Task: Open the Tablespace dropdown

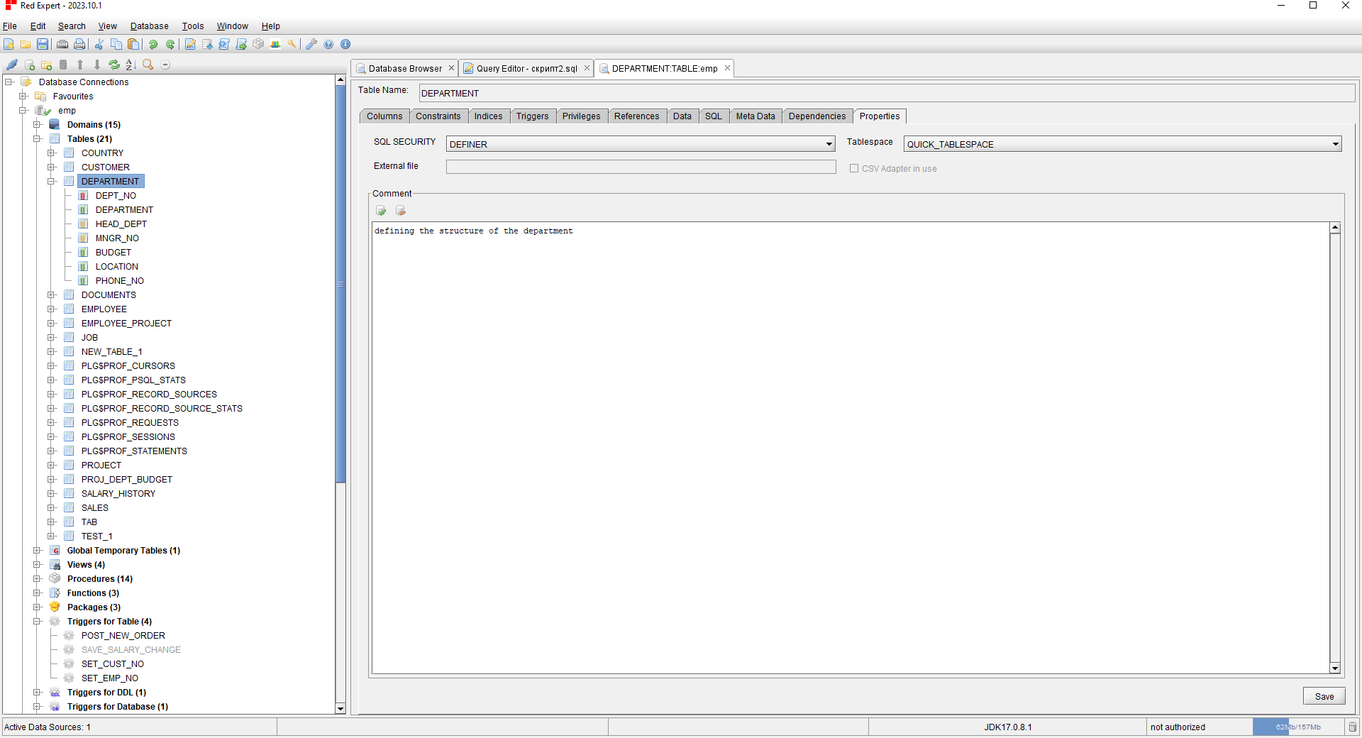Action: tap(1336, 143)
